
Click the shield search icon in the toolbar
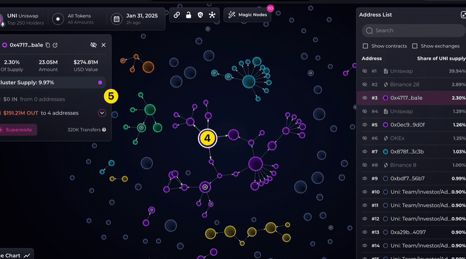coord(200,15)
